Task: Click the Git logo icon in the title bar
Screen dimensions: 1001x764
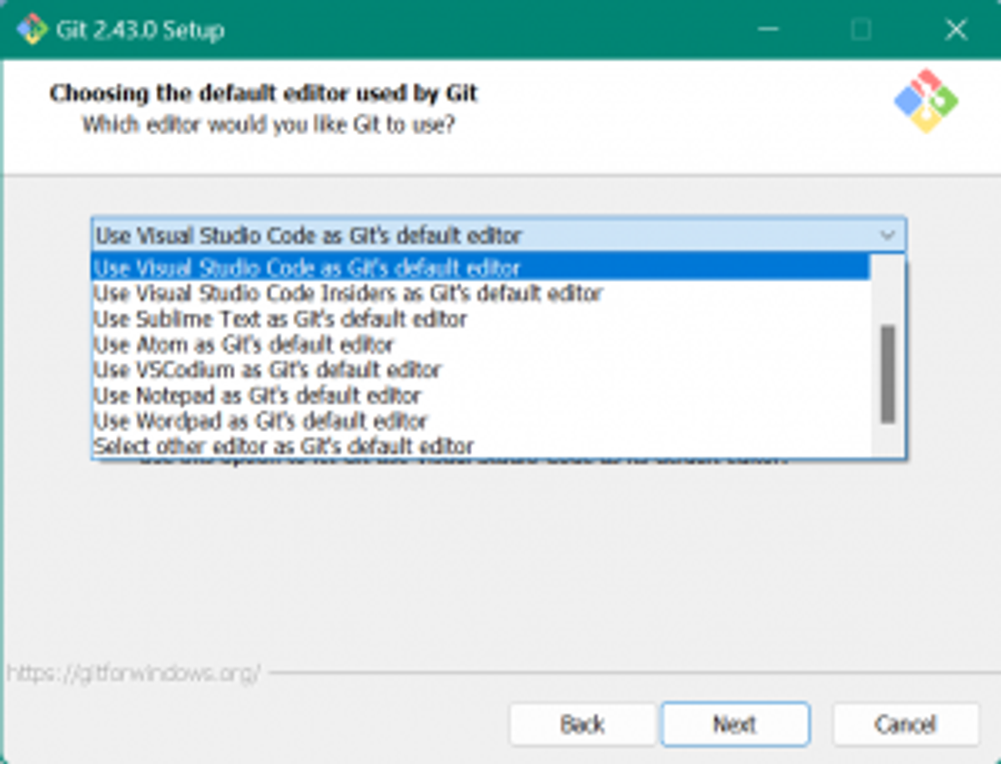Action: pyautogui.click(x=31, y=29)
